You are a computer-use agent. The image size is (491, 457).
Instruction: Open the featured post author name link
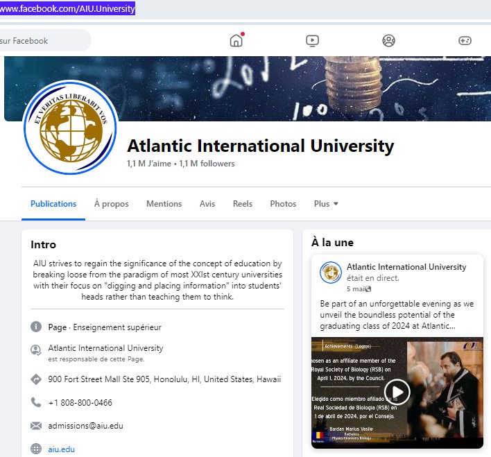click(406, 267)
